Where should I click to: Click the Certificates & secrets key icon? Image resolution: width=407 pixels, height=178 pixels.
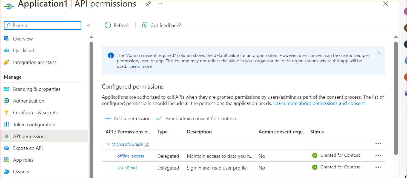[7, 113]
